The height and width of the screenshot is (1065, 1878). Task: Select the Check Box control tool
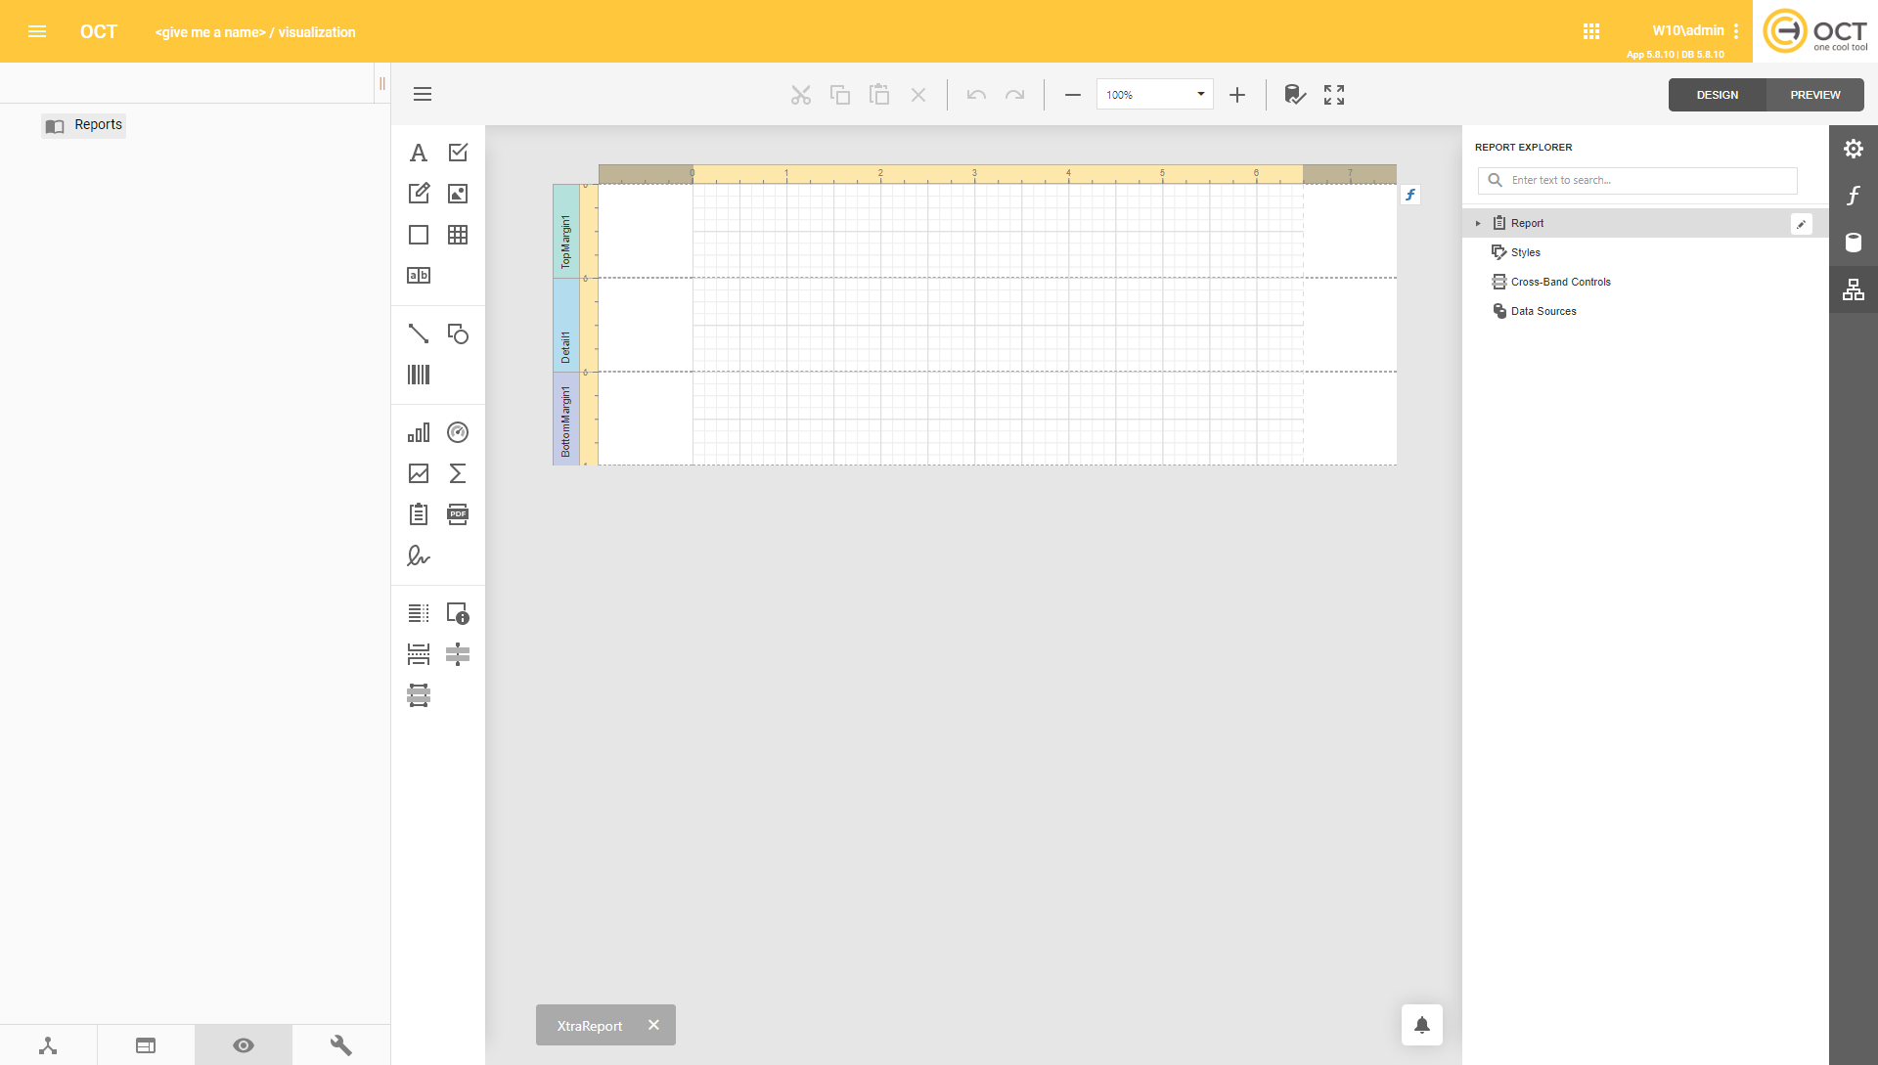pyautogui.click(x=458, y=153)
